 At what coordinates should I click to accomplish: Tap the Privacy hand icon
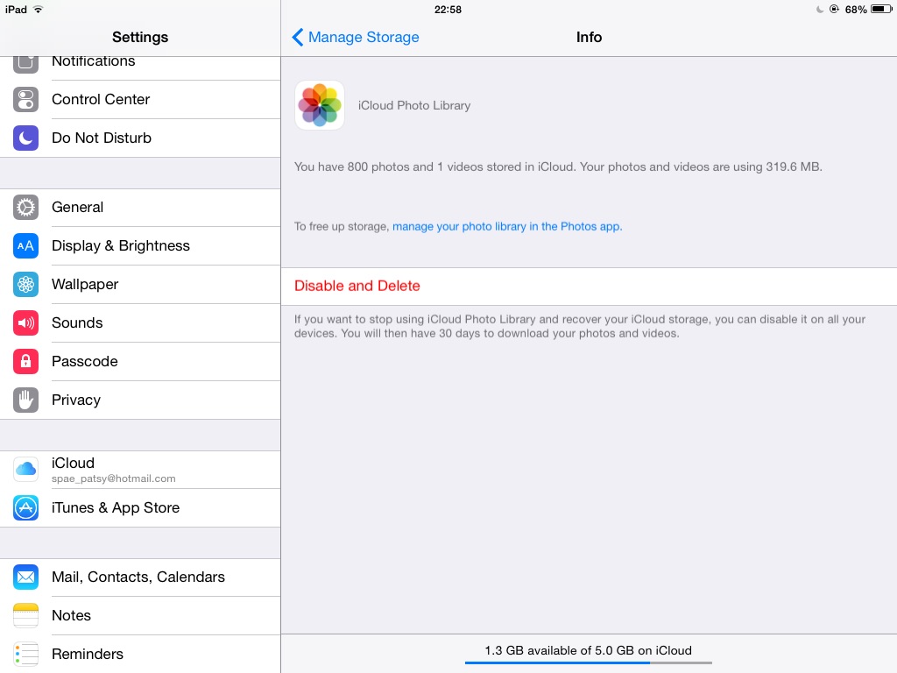pyautogui.click(x=25, y=400)
